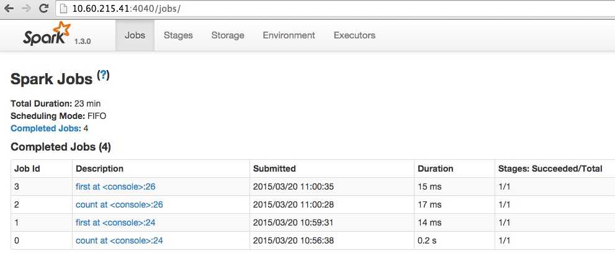Screen dimensions: 615x277
Task: View the Executors tab
Action: 354,35
